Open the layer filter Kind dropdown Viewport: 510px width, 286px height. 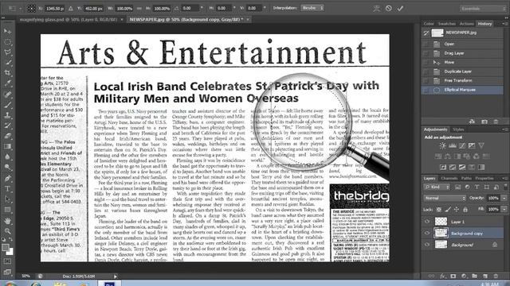(x=437, y=187)
